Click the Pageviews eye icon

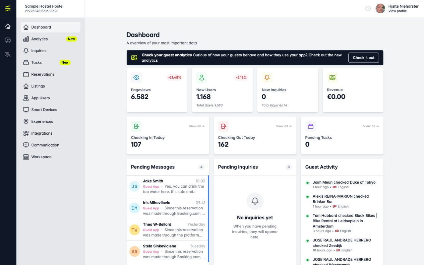[136, 78]
